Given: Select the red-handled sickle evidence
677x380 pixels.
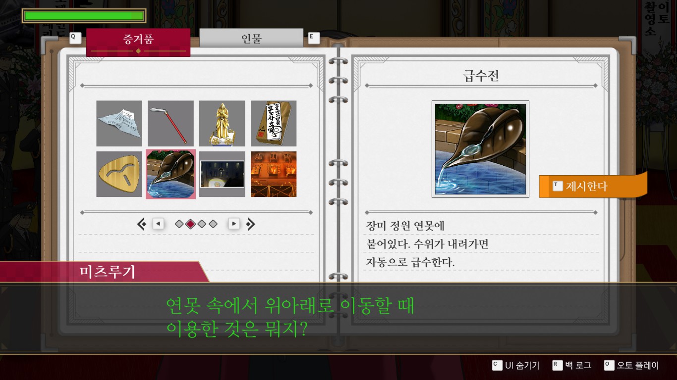Looking at the screenshot, I should pos(170,123).
